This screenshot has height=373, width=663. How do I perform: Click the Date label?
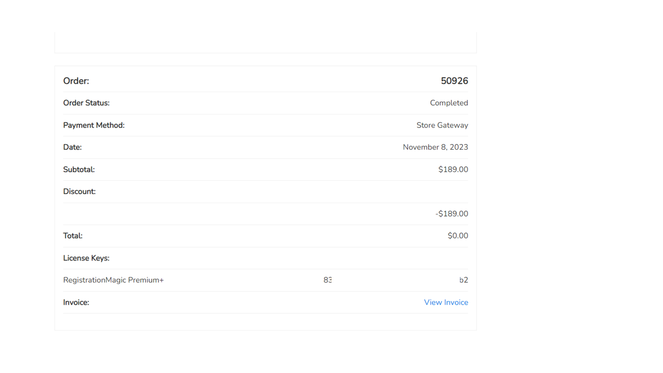tap(73, 147)
